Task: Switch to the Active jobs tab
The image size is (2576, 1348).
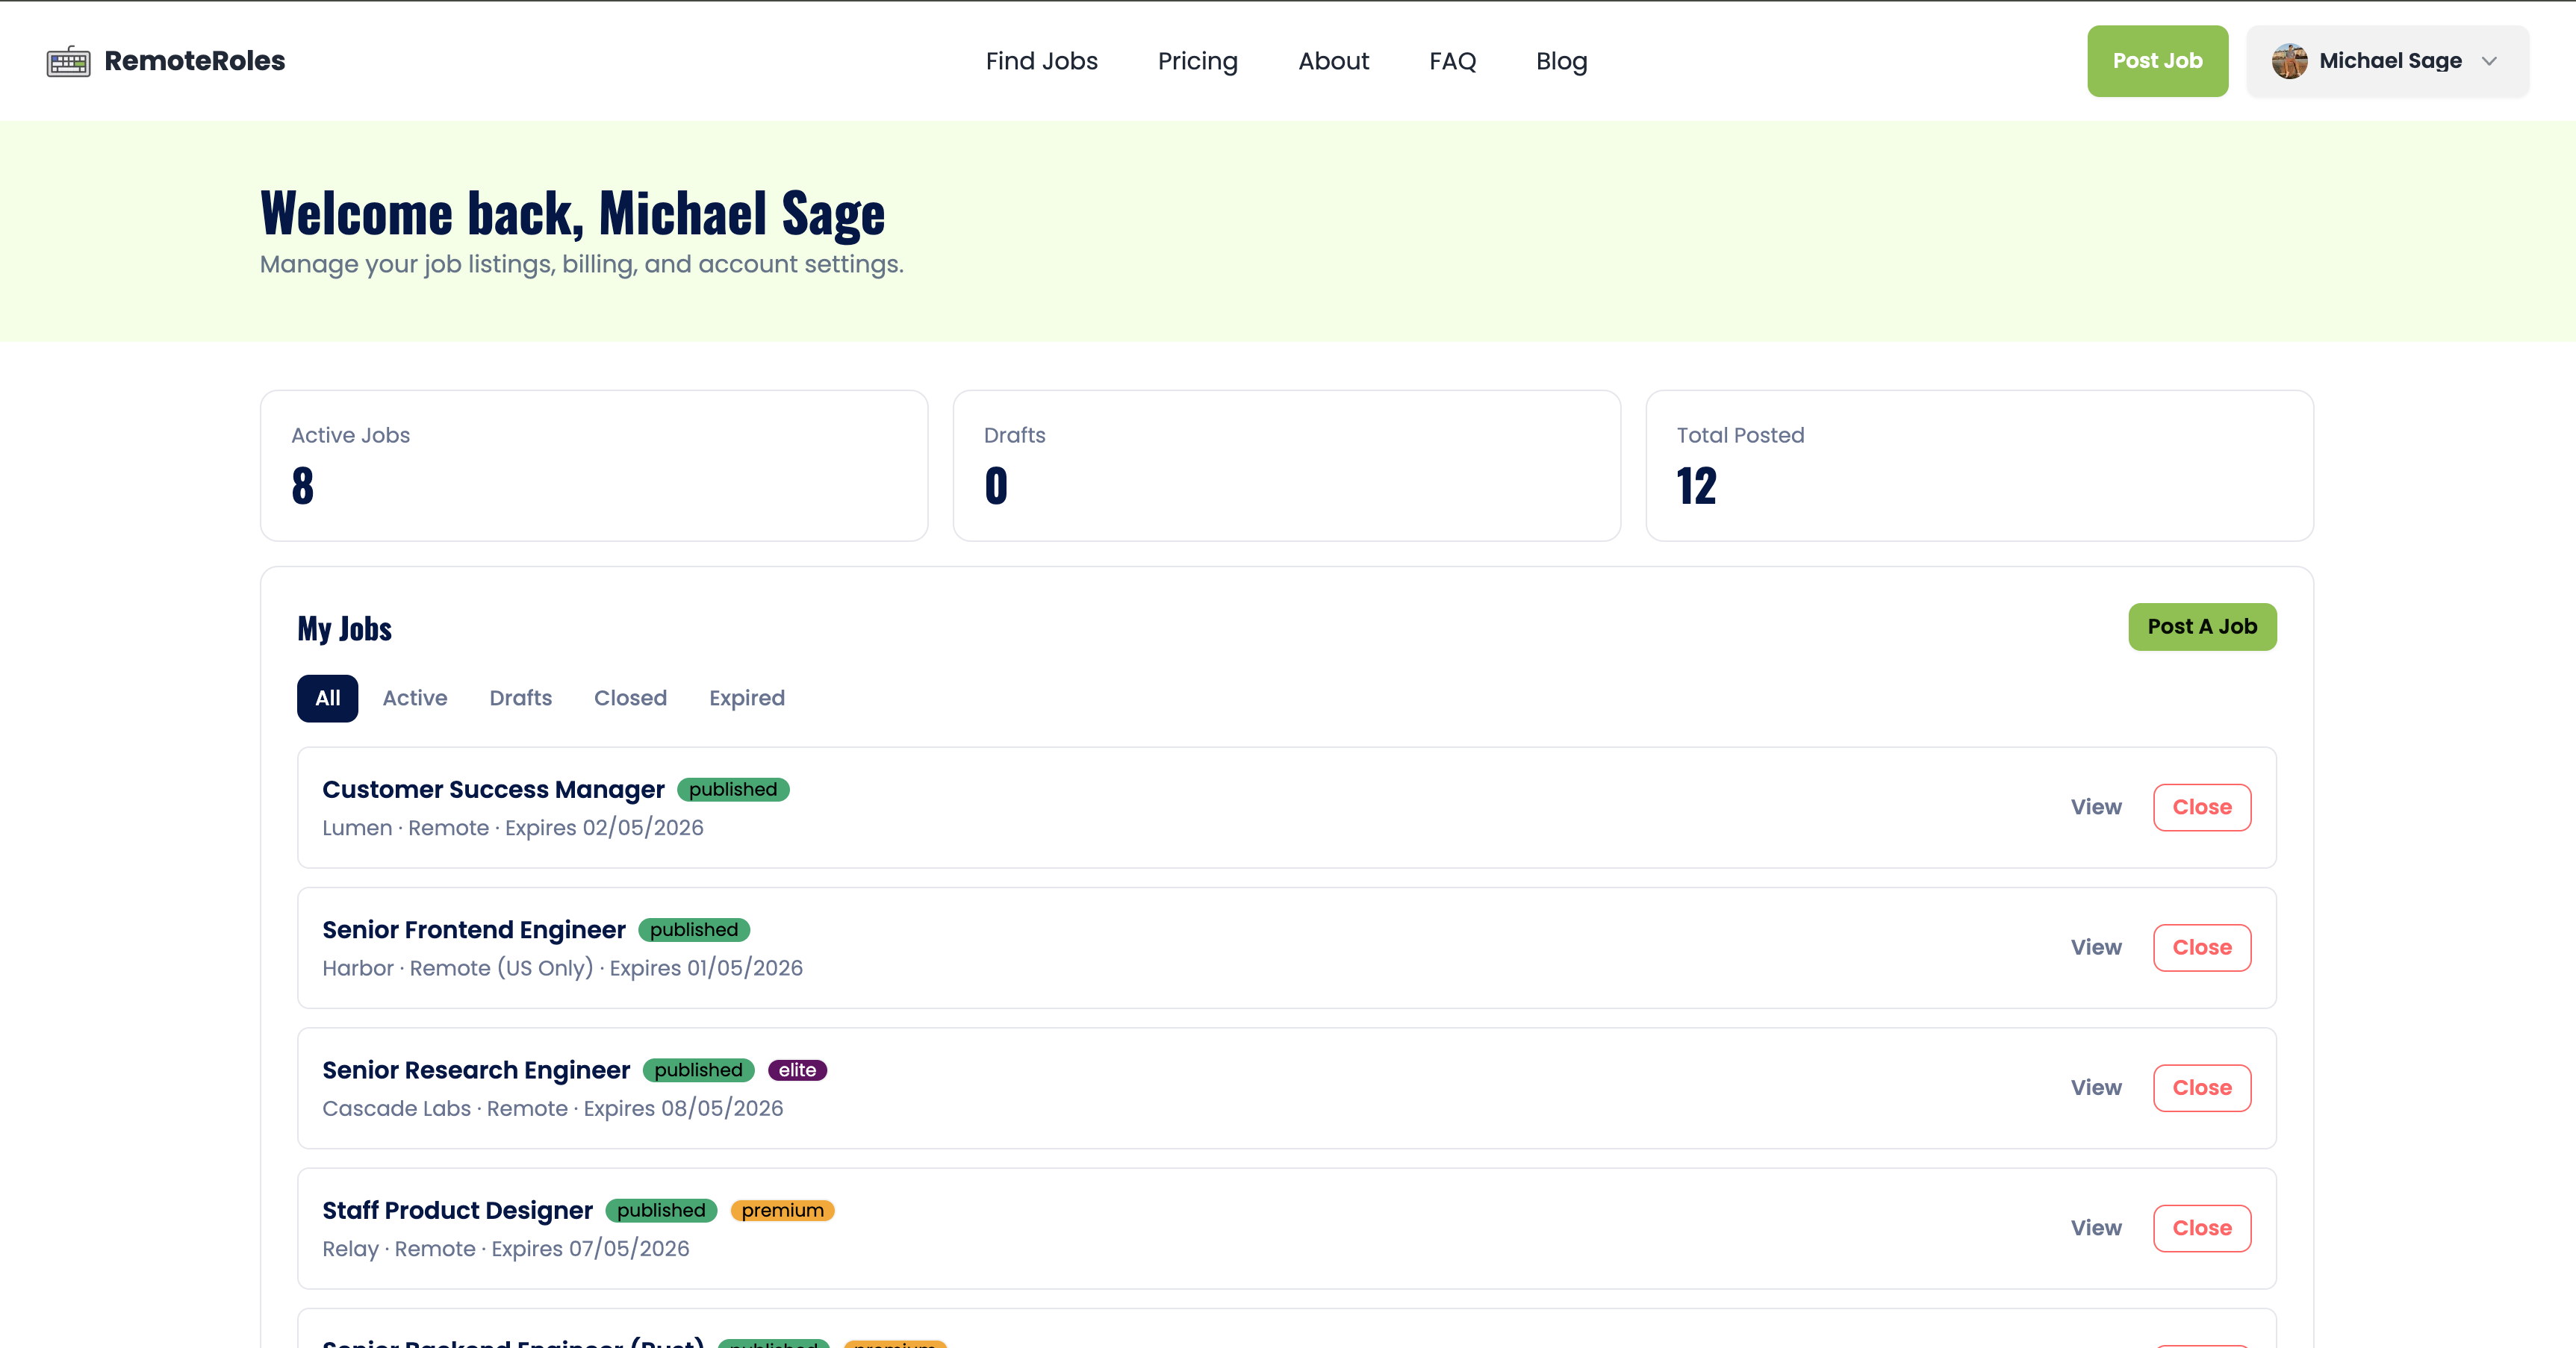Action: coord(414,698)
